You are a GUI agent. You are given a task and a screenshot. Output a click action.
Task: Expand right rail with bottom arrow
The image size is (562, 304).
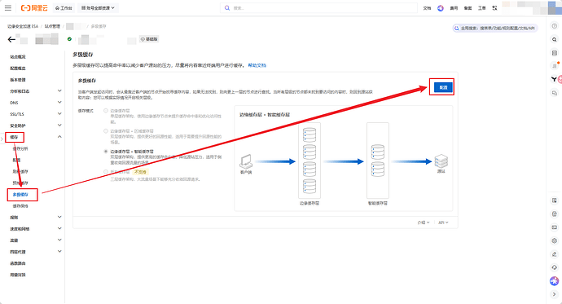pos(555,294)
